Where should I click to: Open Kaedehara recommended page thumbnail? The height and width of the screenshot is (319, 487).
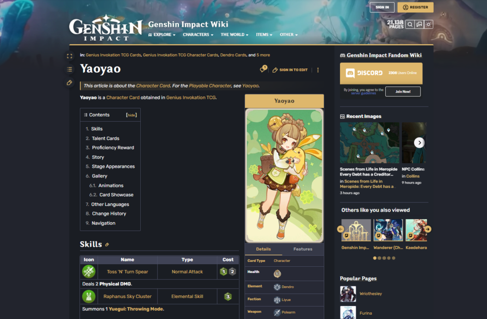click(x=416, y=230)
